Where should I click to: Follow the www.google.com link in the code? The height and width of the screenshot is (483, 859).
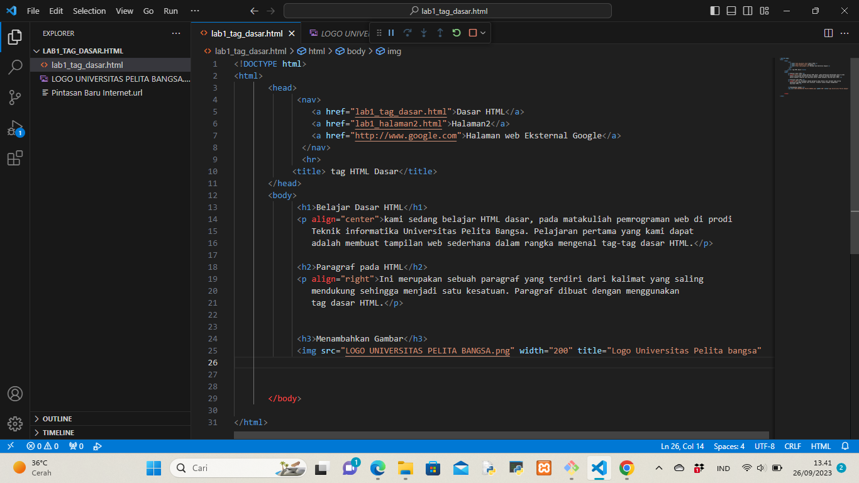pos(406,135)
